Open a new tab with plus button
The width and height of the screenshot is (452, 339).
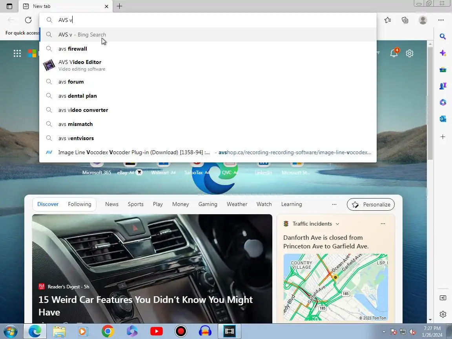point(119,6)
